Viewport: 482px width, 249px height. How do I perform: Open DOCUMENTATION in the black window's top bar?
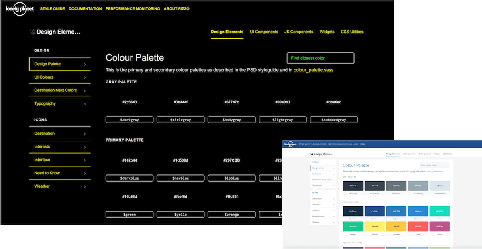click(85, 9)
